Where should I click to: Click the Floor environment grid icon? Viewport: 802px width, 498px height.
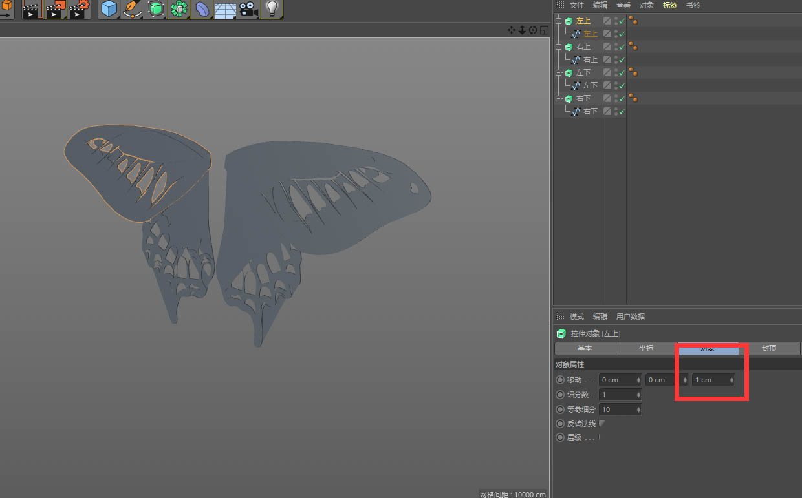click(x=225, y=10)
